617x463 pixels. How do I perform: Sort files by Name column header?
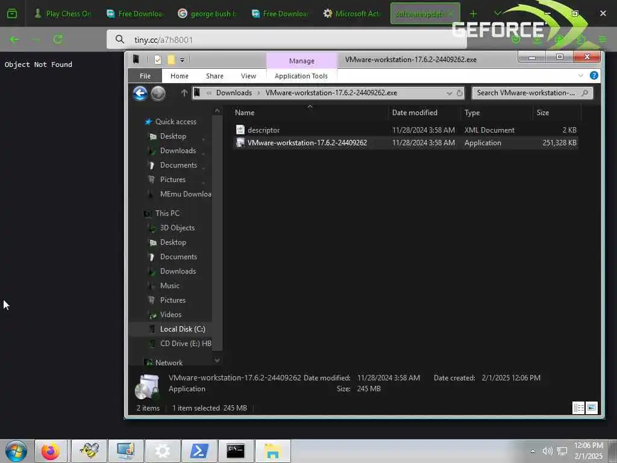tap(310, 113)
